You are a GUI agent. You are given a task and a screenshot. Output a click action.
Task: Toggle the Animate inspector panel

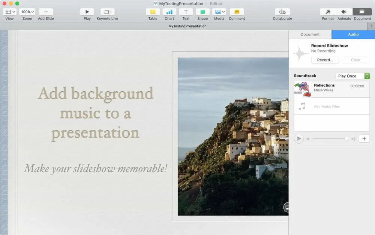344,12
